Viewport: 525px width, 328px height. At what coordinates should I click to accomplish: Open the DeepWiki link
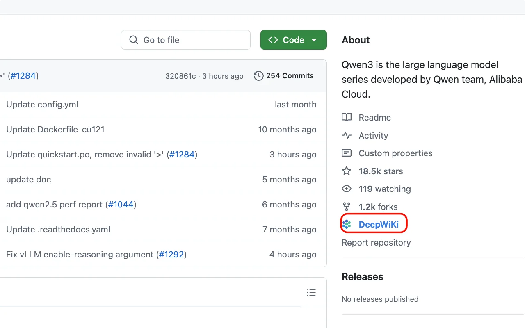click(x=379, y=224)
